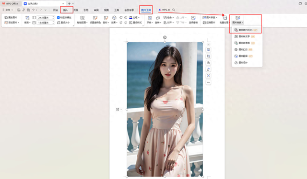Click the 重设大小 reset size button

(63, 22)
